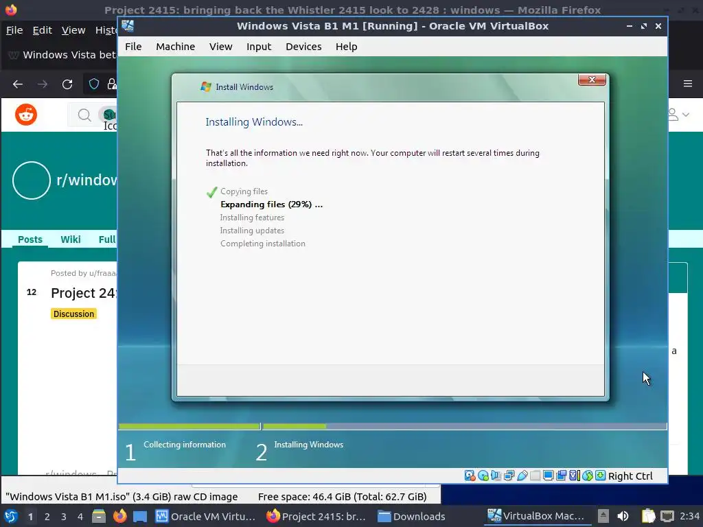Go back in Firefox with the back arrow
The width and height of the screenshot is (703, 527).
pos(18,84)
